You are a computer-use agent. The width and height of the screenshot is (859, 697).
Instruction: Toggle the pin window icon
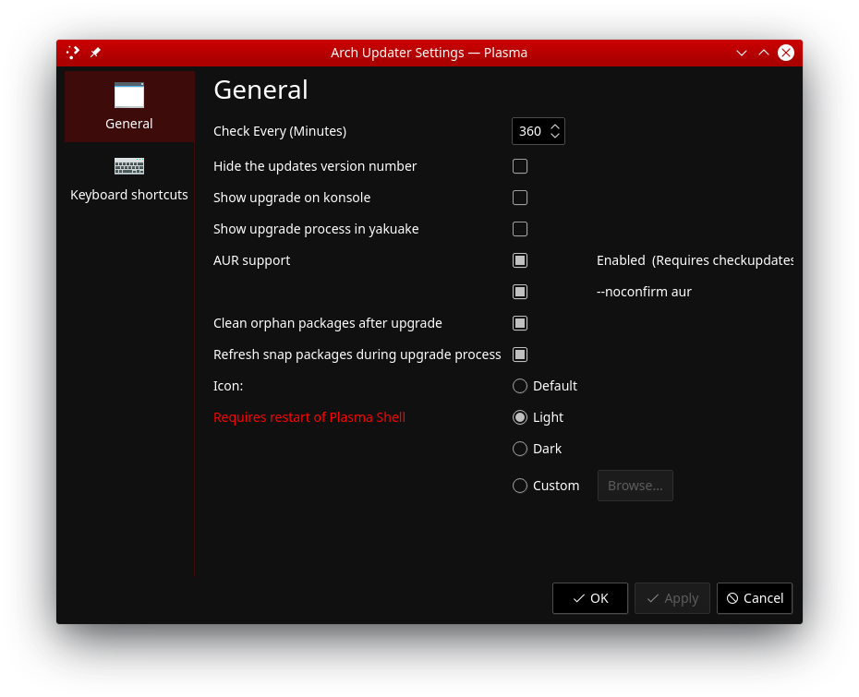(95, 53)
